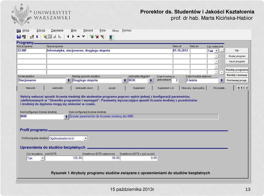
Task: Open list of values for Kod konfiguracji MIM
Action: point(66,117)
